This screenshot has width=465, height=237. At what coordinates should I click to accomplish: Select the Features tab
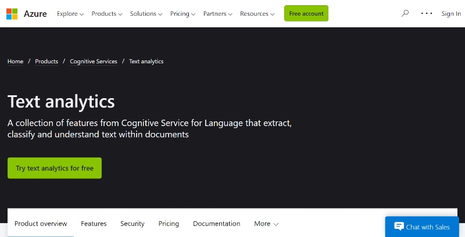click(x=94, y=224)
